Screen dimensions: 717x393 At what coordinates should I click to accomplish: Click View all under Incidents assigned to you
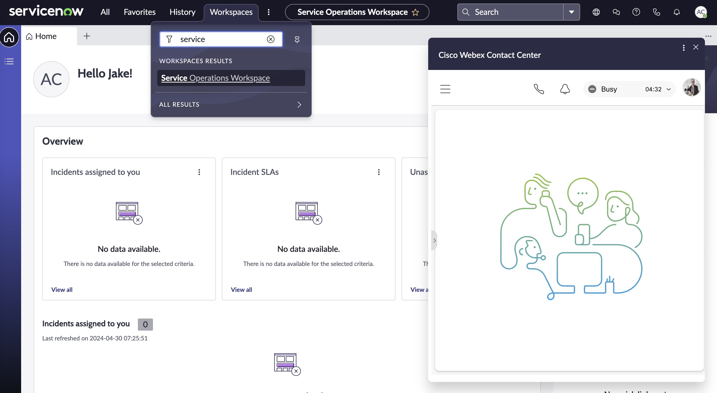click(61, 289)
